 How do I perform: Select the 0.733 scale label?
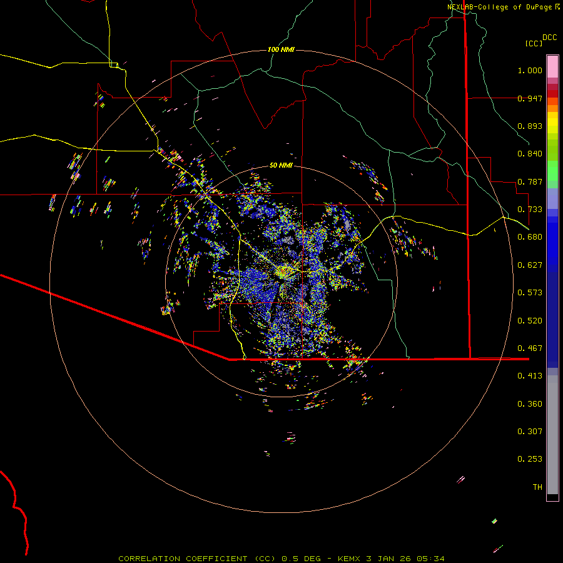coord(530,210)
